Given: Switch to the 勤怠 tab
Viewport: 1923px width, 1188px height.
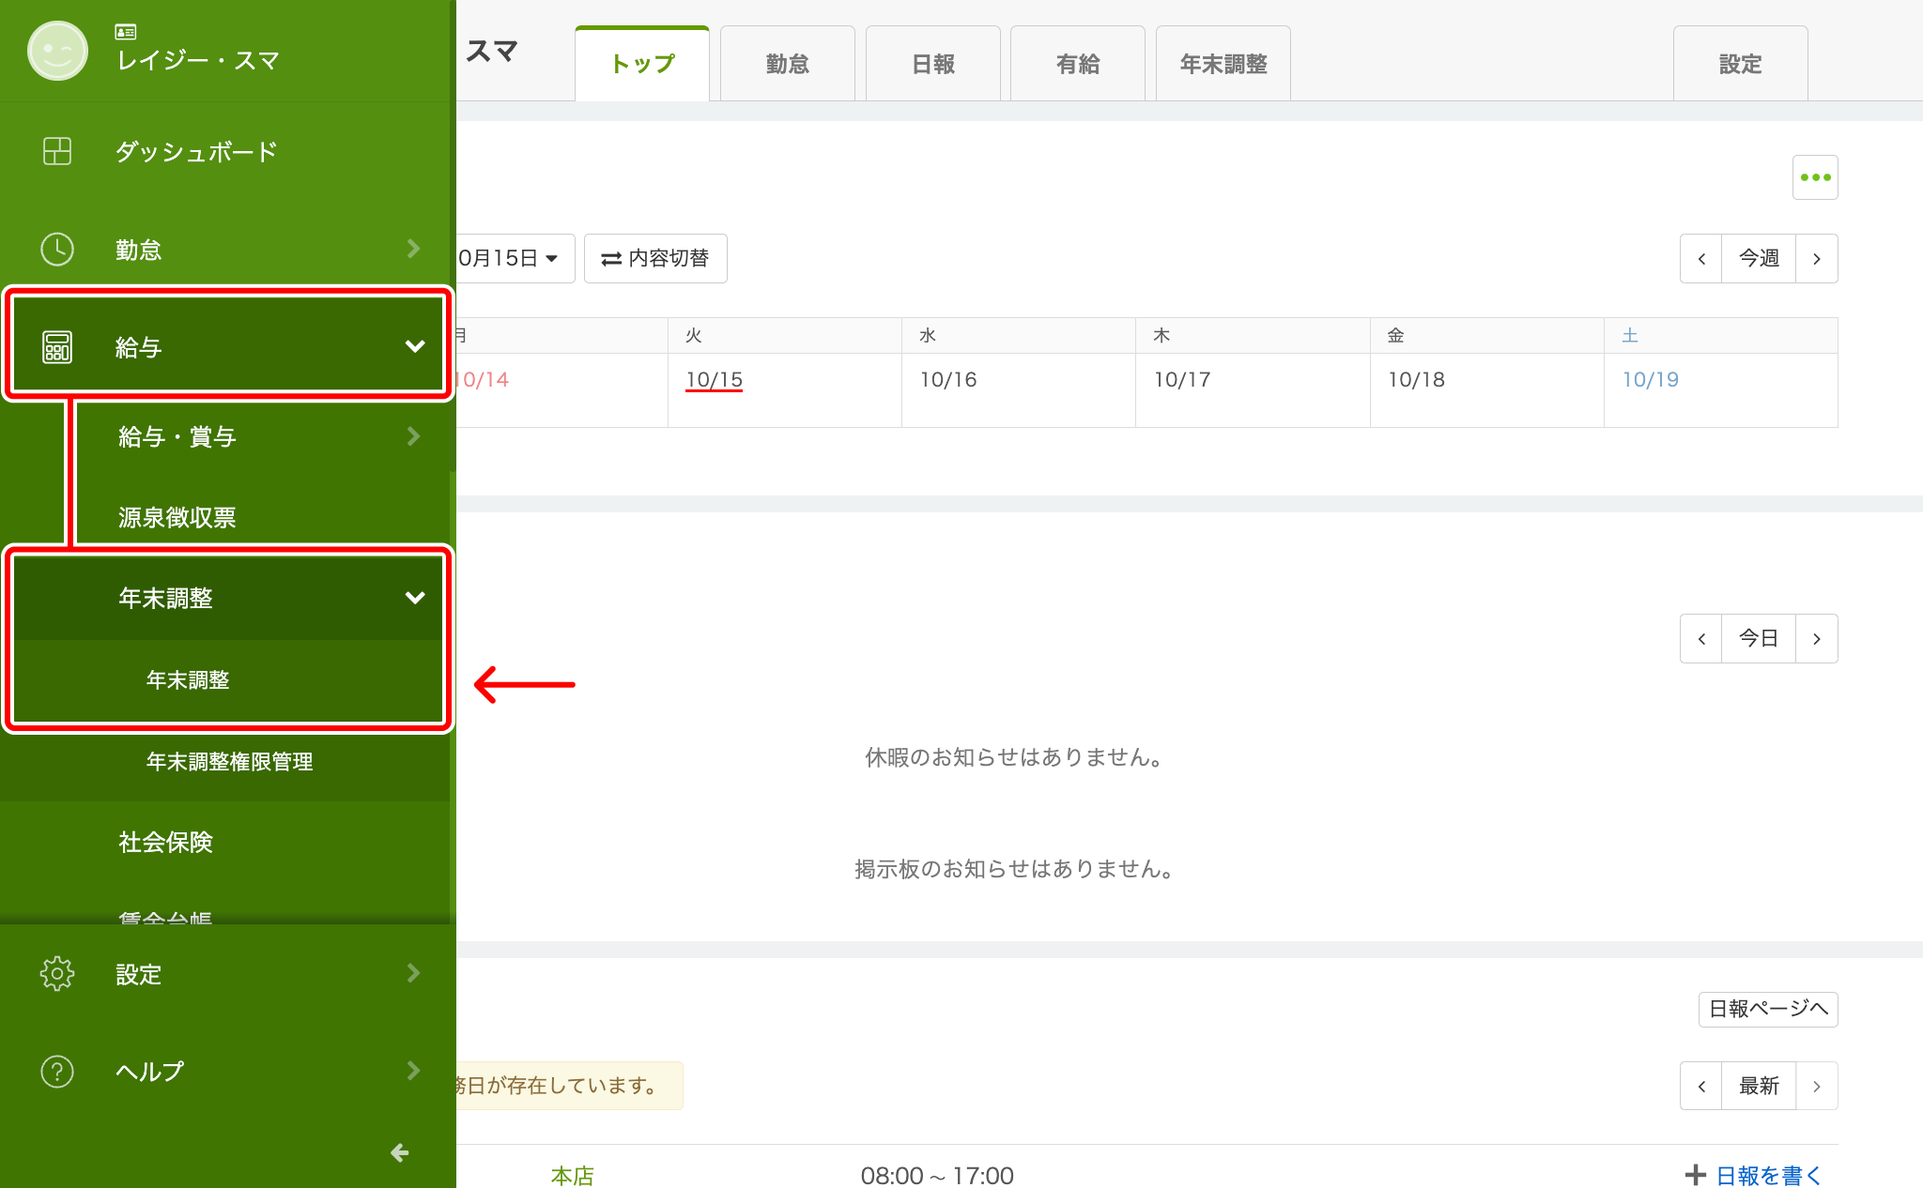Looking at the screenshot, I should point(788,64).
